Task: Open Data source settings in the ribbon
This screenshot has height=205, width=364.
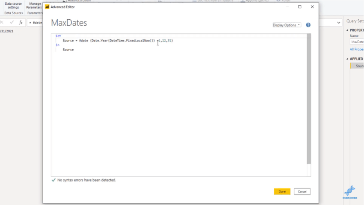Action: [x=13, y=6]
